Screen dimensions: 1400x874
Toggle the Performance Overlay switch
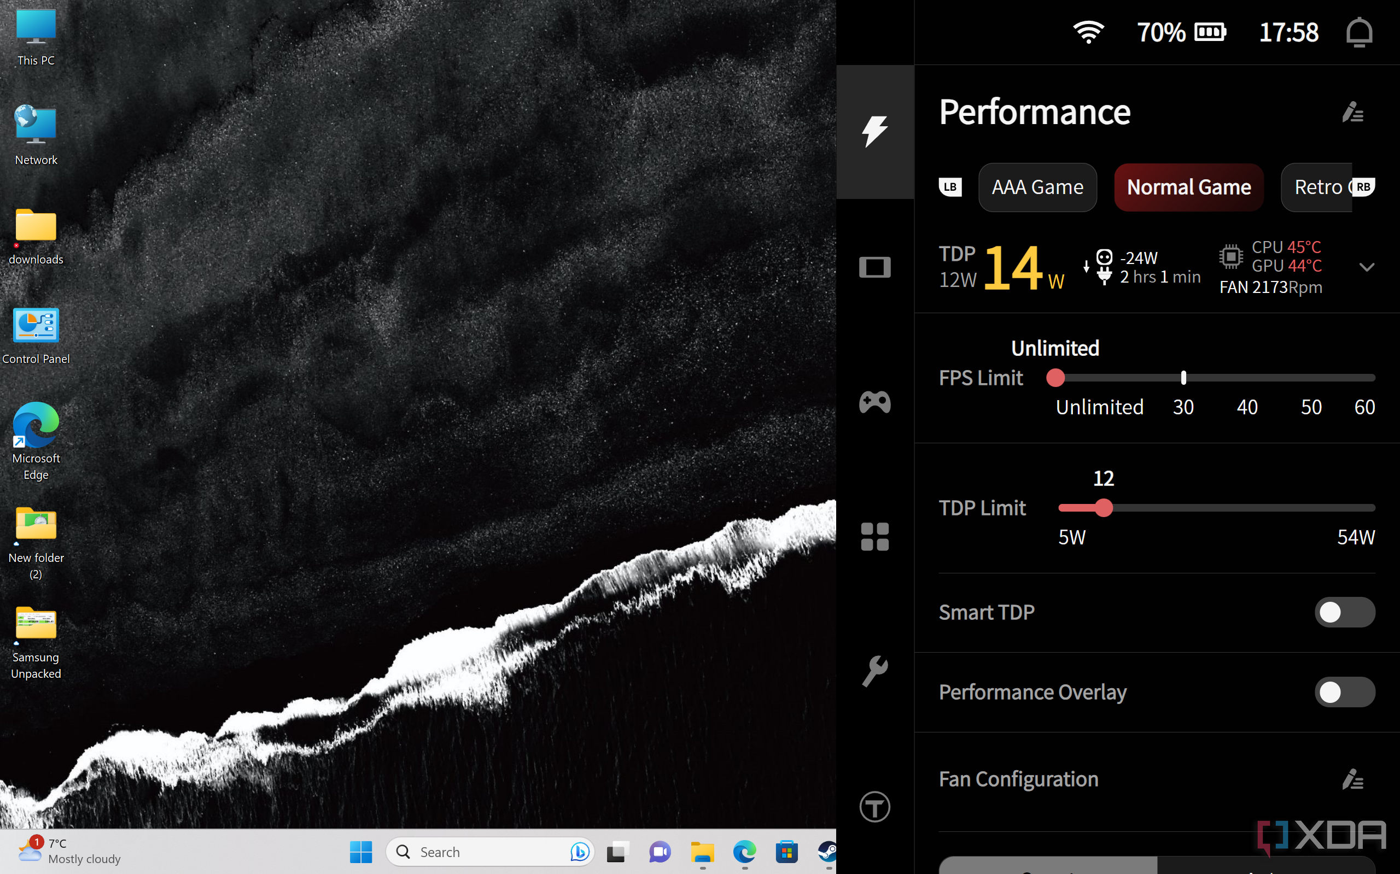point(1344,692)
